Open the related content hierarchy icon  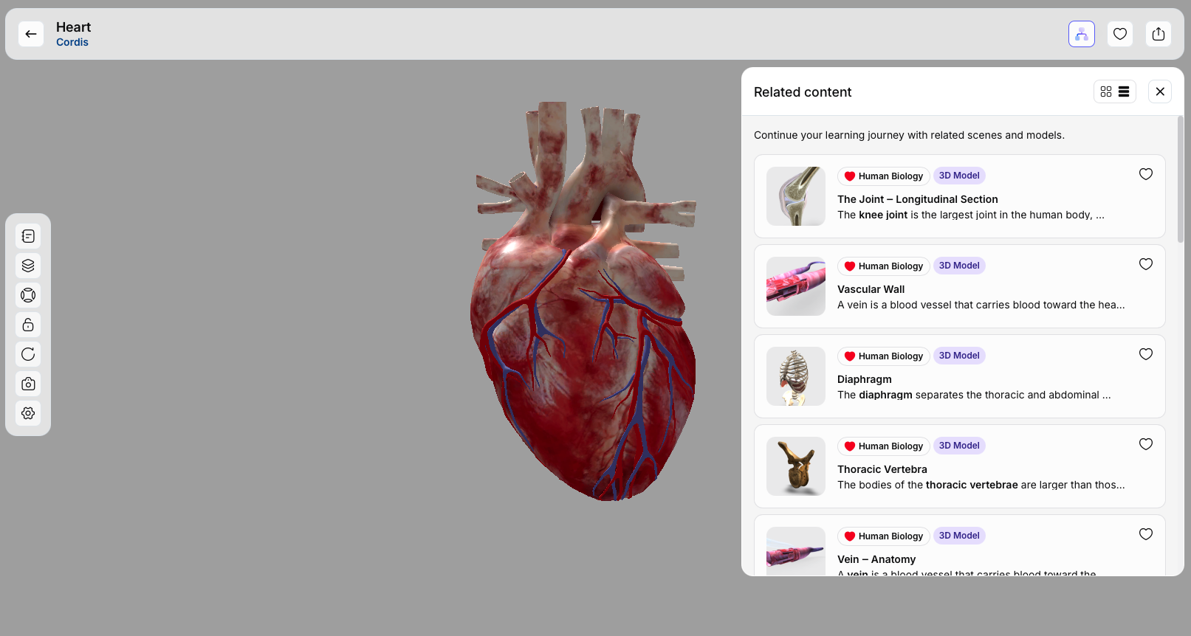click(x=1081, y=34)
